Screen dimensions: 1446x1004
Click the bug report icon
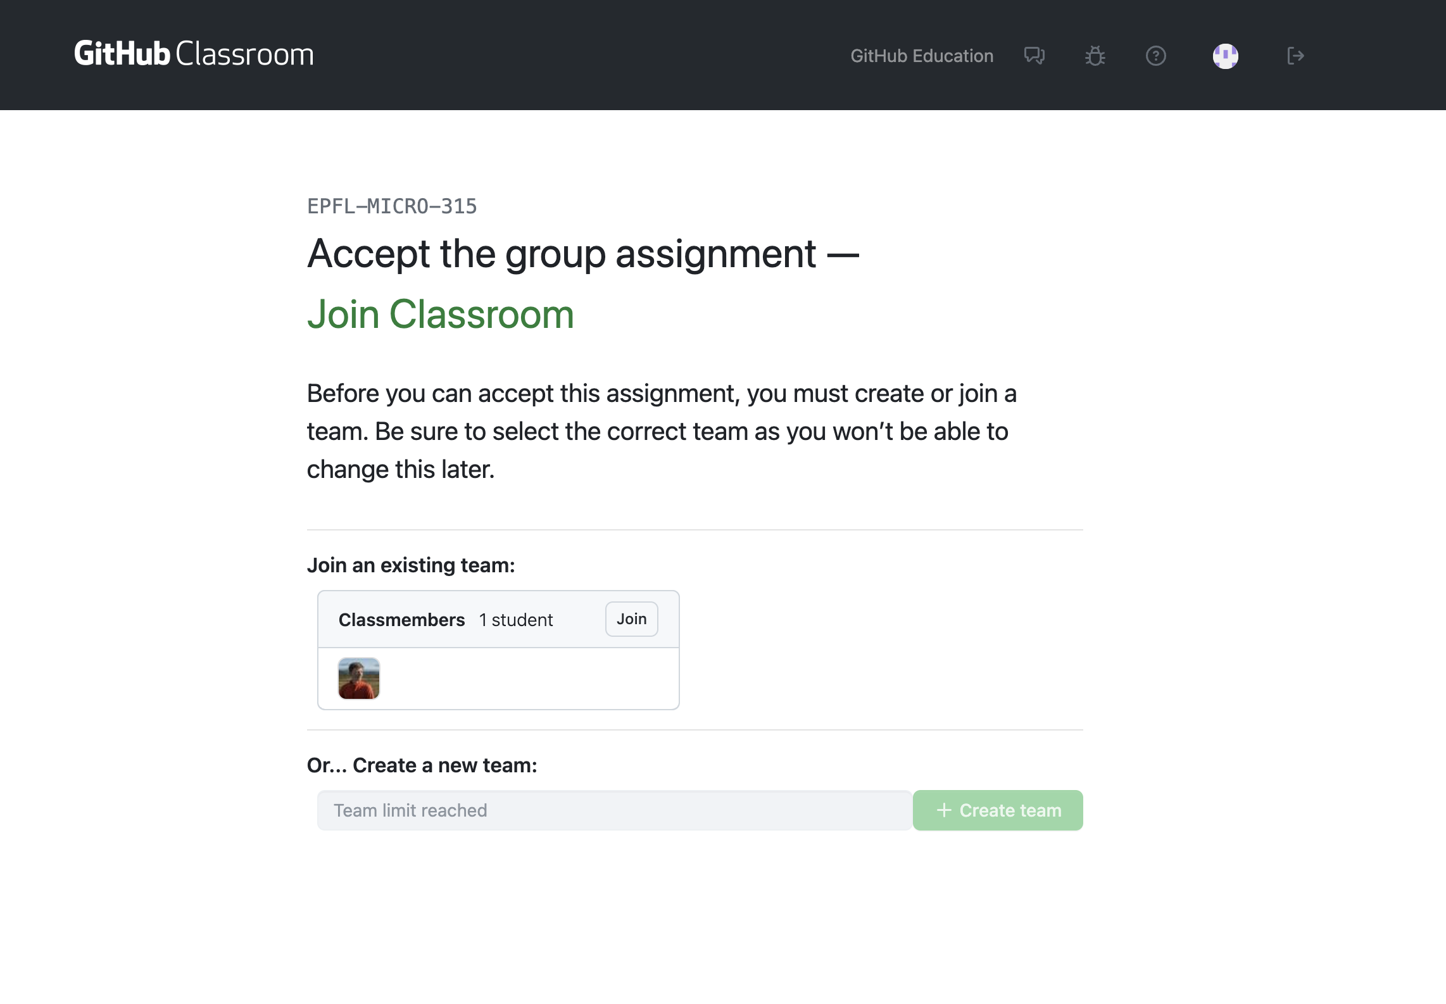[x=1095, y=56]
